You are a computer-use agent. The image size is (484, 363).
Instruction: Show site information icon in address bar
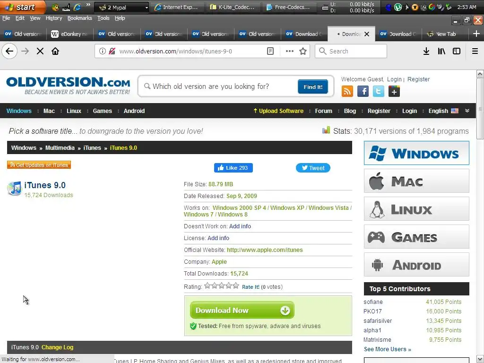tap(103, 51)
